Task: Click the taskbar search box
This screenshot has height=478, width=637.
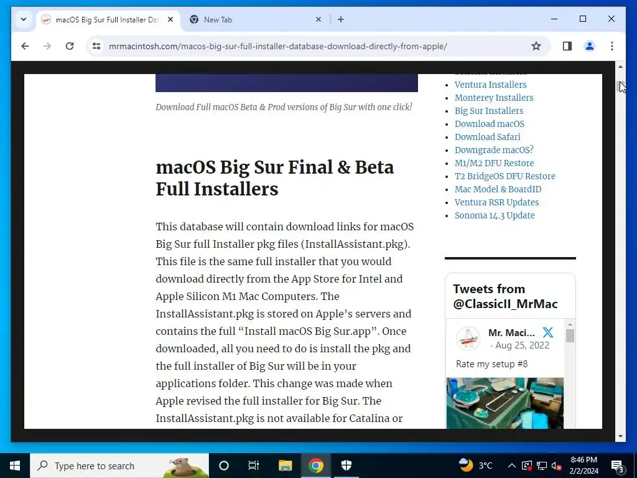Action: [x=119, y=466]
